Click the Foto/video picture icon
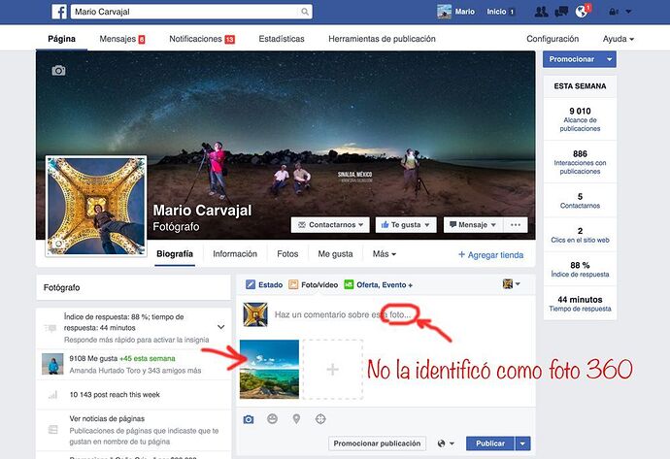The image size is (670, 459). pos(293,284)
